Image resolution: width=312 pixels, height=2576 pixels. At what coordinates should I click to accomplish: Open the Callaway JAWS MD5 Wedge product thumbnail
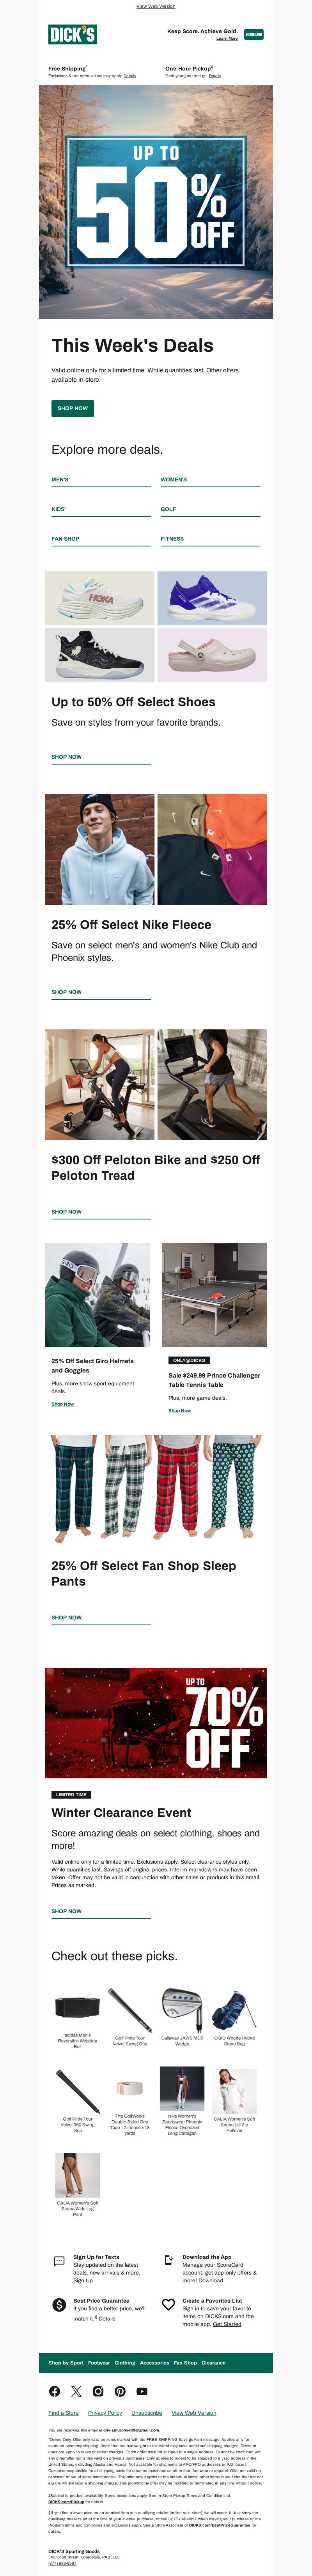pyautogui.click(x=182, y=1983)
